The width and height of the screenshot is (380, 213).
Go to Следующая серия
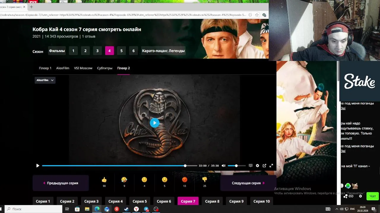(248, 183)
